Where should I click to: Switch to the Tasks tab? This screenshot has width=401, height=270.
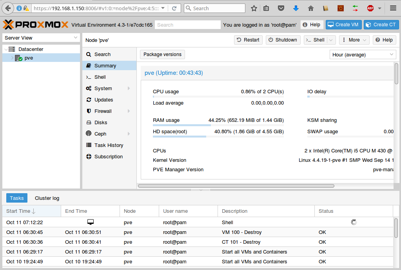16,198
